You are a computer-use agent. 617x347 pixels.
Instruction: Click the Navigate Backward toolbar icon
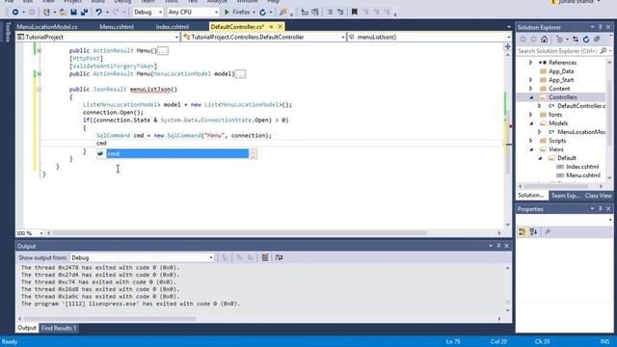click(15, 13)
